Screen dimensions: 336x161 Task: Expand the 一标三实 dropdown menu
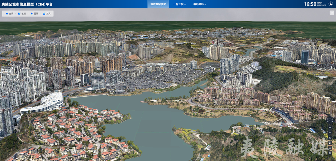(x=179, y=4)
